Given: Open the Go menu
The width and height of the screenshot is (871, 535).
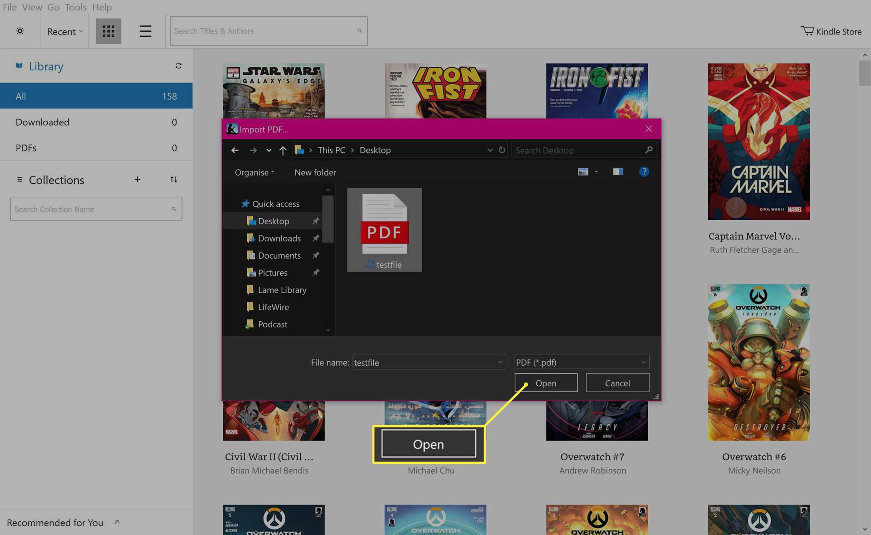Looking at the screenshot, I should coord(54,7).
